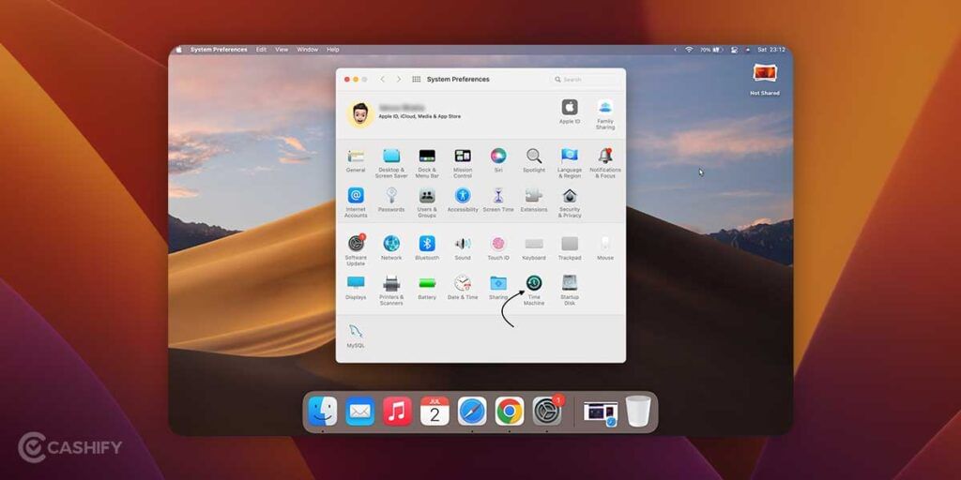Open Mail from the Dock

(x=359, y=411)
